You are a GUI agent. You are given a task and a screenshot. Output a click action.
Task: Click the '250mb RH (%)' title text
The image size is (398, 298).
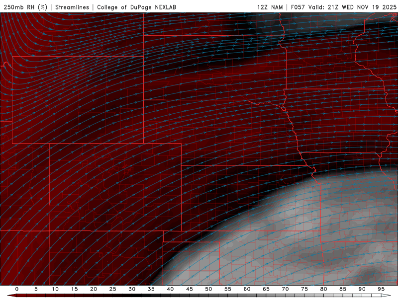pos(25,7)
